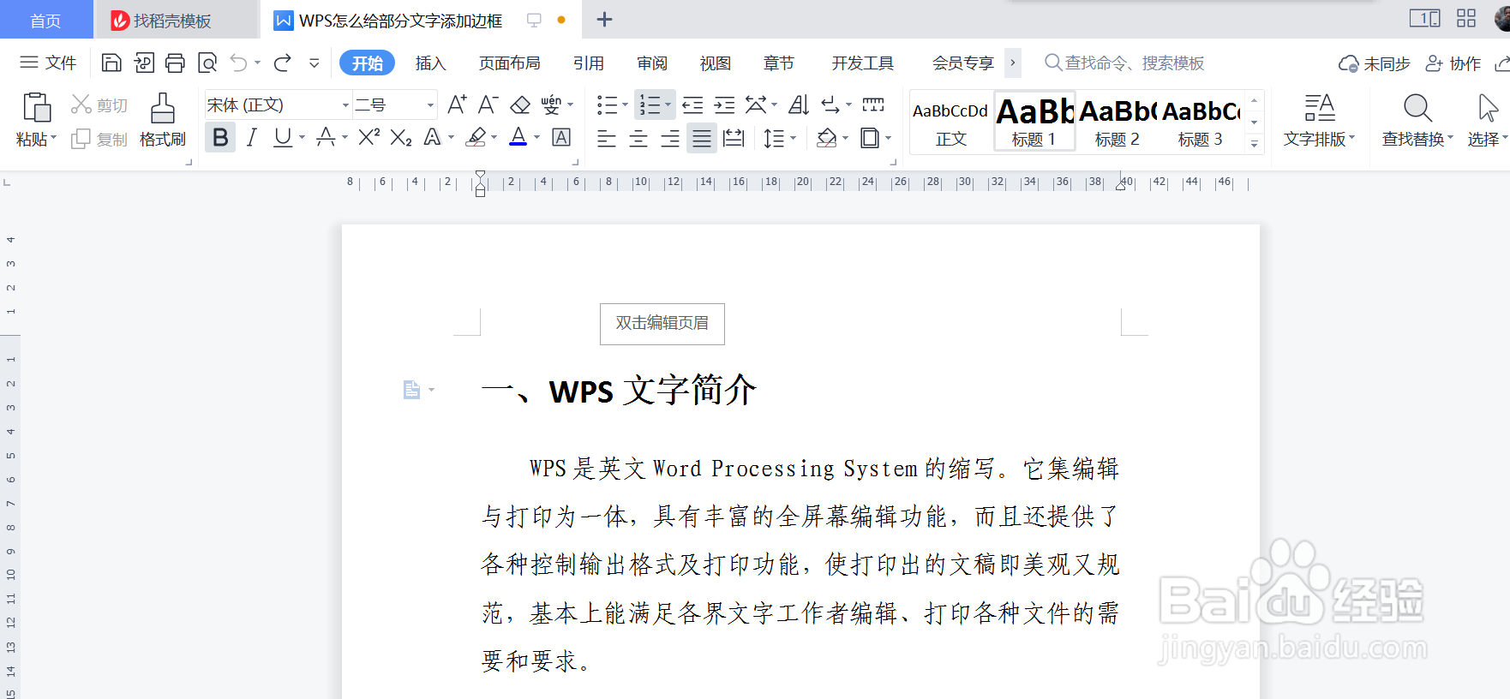Click the 协作 collaborate button

(x=1453, y=63)
